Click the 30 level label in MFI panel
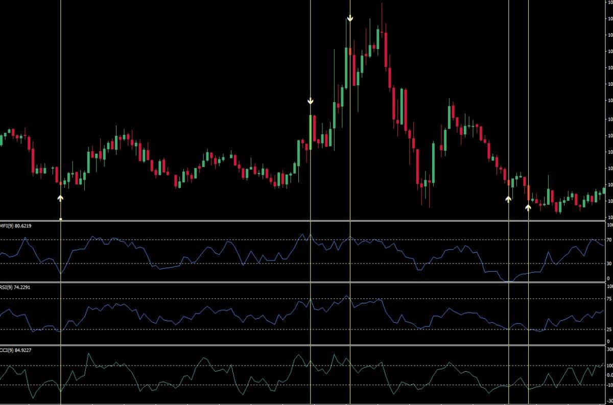This screenshot has height=405, width=613. tap(608, 264)
